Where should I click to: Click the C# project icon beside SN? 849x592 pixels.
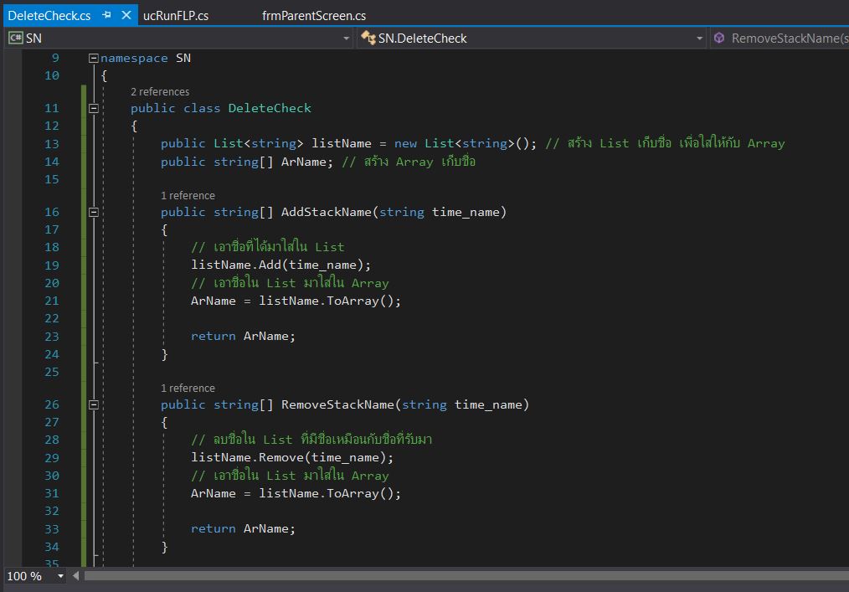coord(15,38)
